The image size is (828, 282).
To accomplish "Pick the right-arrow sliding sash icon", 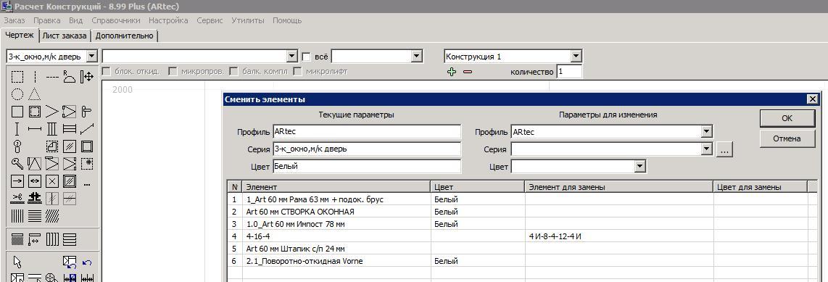I will 17,181.
